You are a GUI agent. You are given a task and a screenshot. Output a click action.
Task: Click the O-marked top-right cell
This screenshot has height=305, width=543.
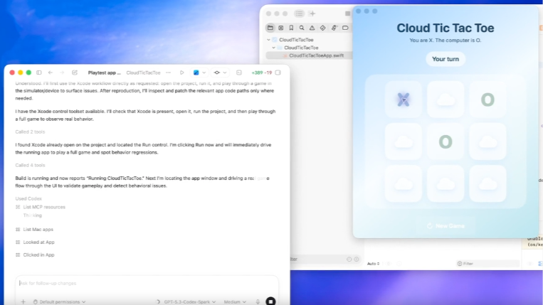coord(487,100)
